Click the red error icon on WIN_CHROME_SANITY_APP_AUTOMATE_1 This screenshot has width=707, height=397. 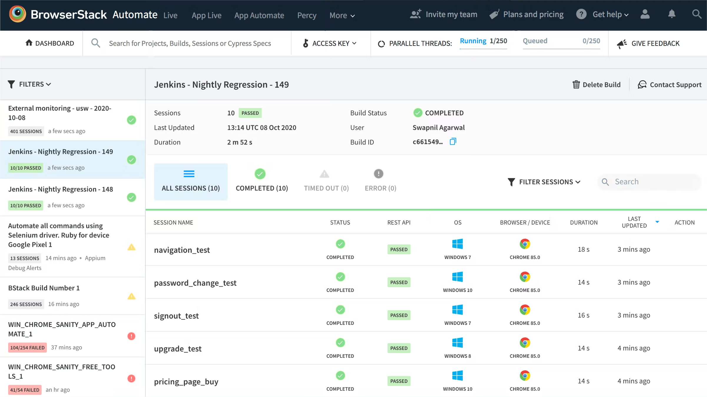pyautogui.click(x=131, y=336)
